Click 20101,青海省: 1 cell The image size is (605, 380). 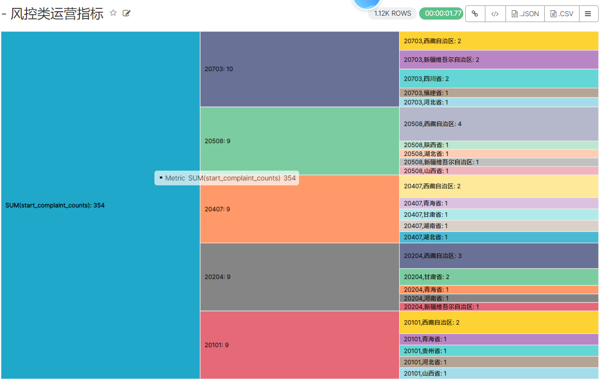click(x=499, y=339)
